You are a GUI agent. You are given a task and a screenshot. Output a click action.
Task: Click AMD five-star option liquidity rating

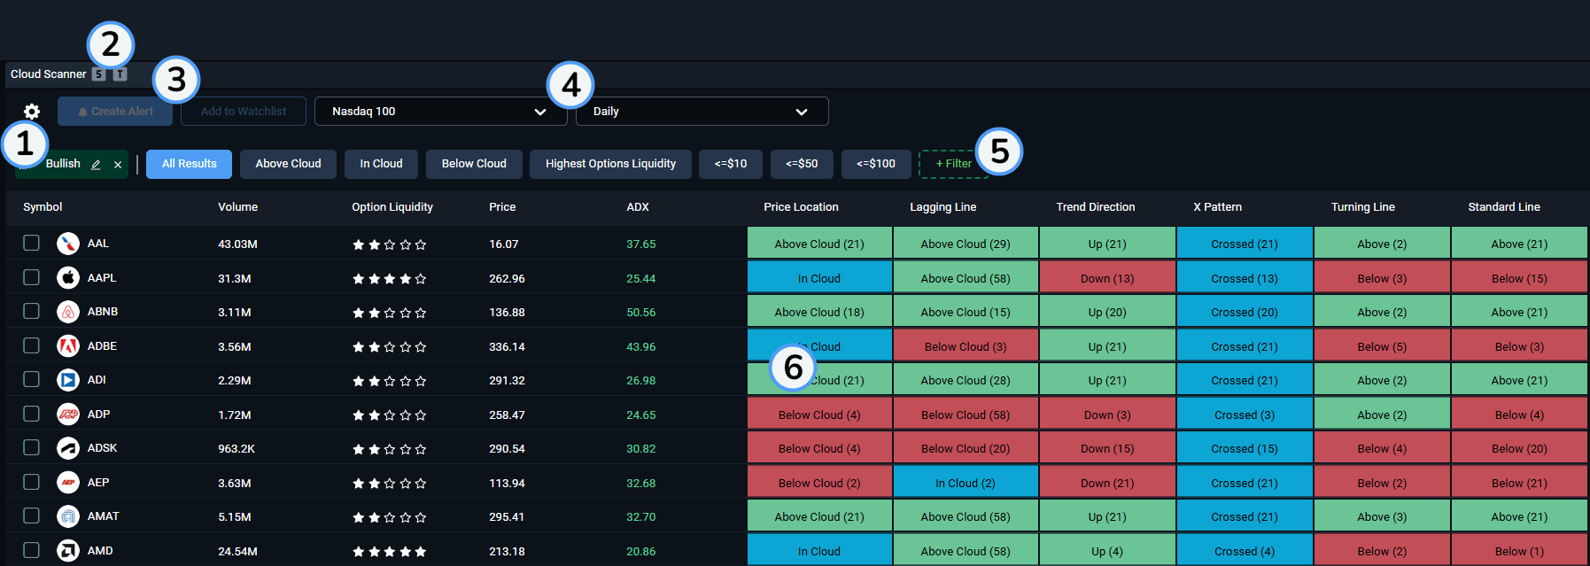point(390,552)
